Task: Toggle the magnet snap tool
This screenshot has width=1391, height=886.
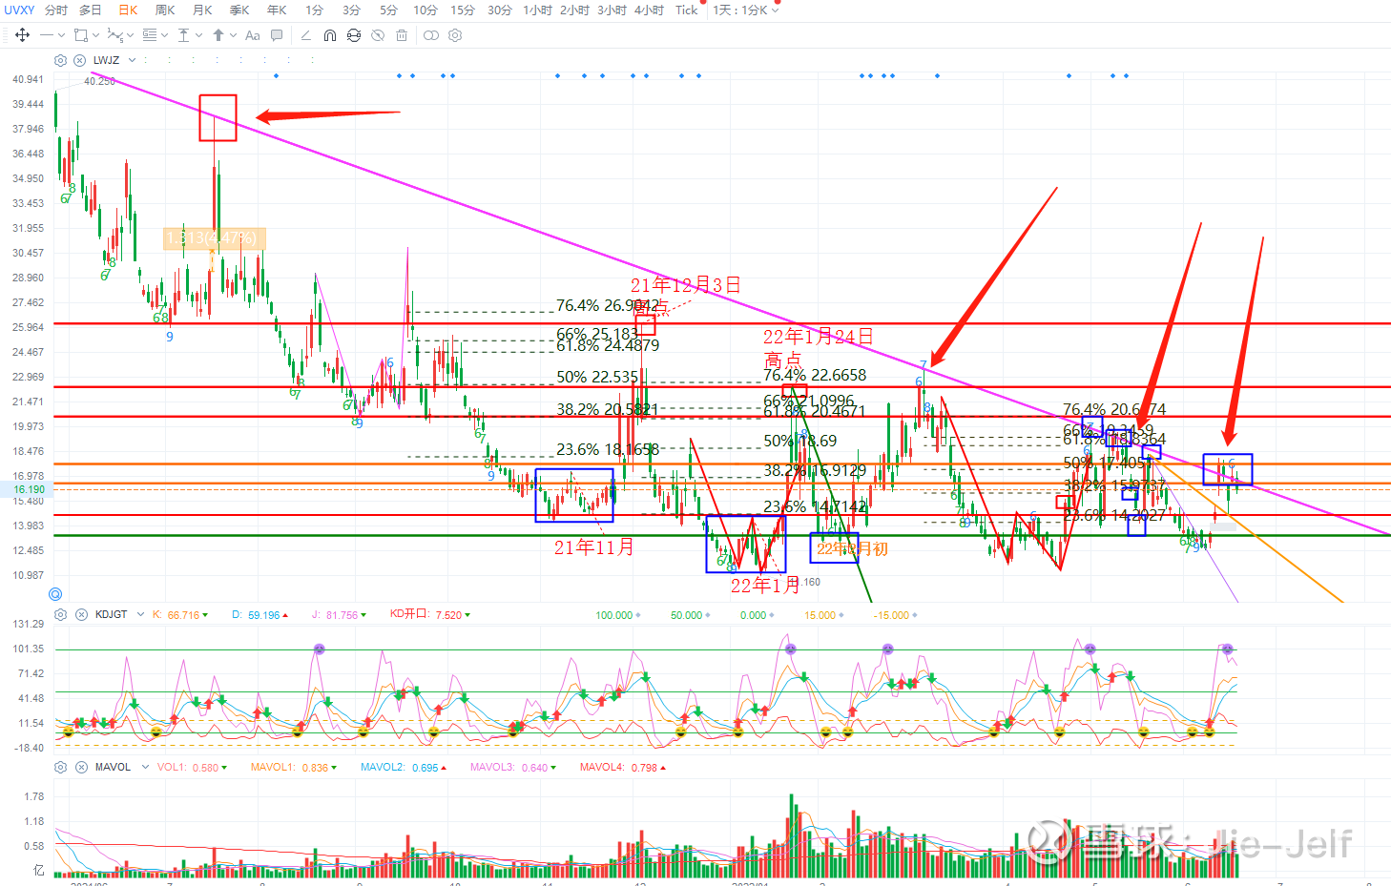Action: [x=330, y=35]
